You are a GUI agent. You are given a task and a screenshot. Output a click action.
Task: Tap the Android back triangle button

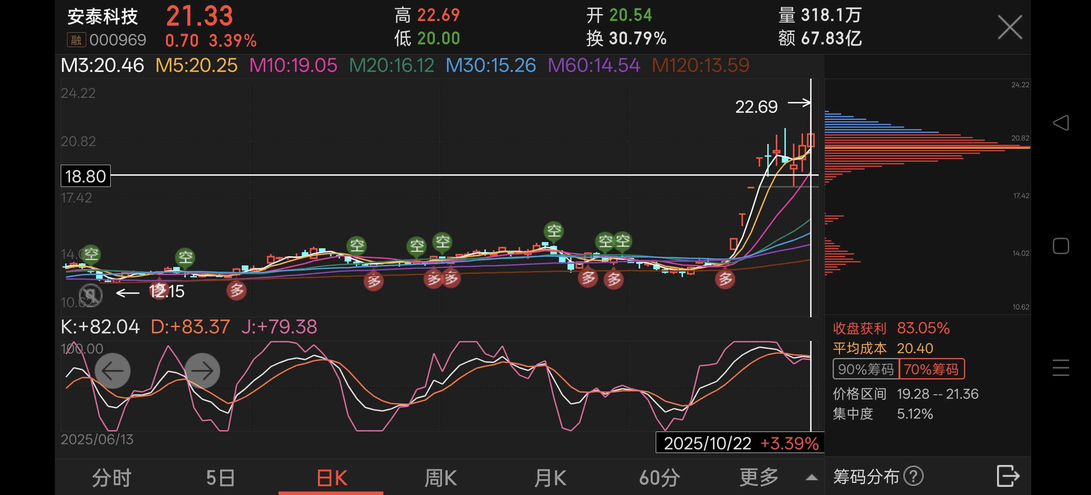point(1061,123)
